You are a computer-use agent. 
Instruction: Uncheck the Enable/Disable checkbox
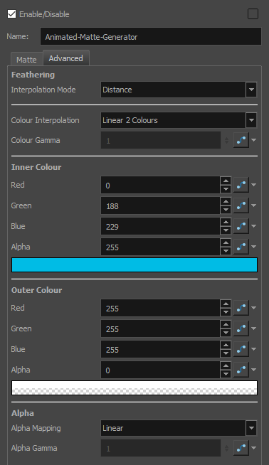click(11, 14)
